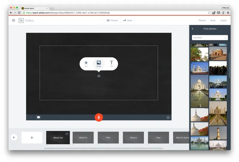The image size is (239, 162).
Task: Play the video from timeline
Action: tap(14, 137)
